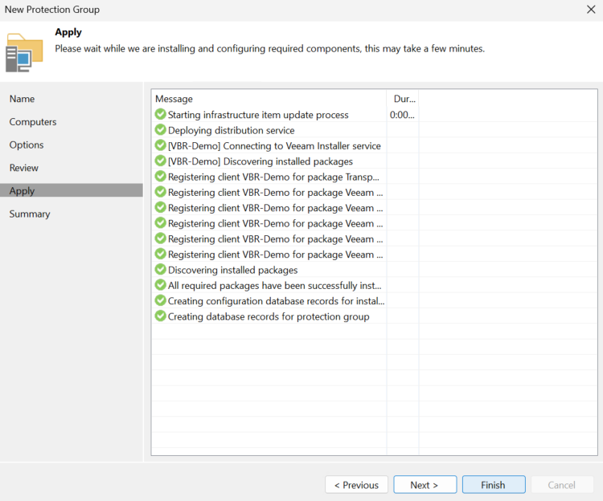
Task: Open the Review step
Action: (x=24, y=168)
